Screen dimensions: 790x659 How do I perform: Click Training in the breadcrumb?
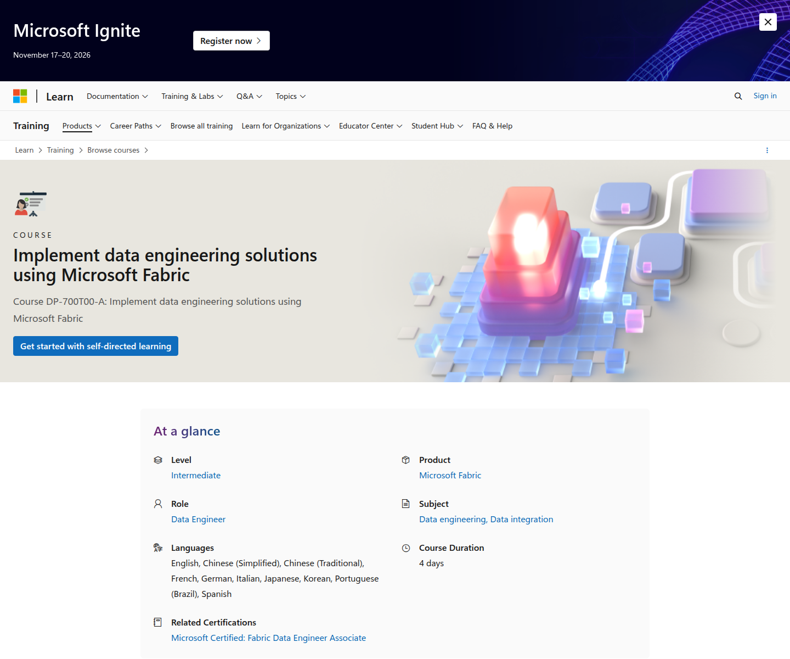(60, 150)
